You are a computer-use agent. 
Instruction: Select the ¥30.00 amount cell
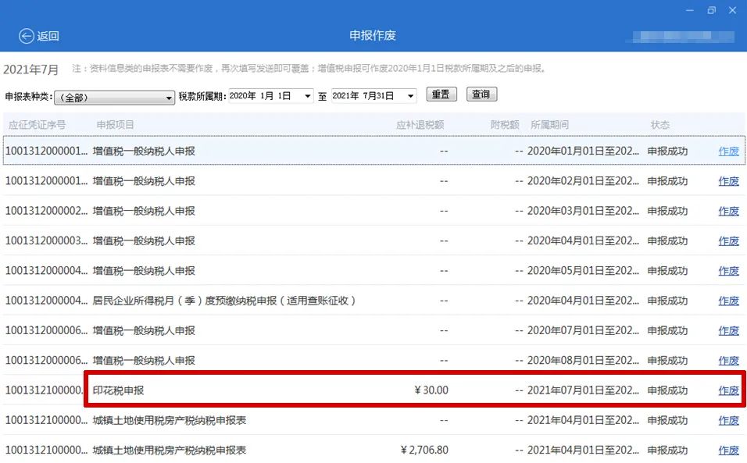coord(431,390)
